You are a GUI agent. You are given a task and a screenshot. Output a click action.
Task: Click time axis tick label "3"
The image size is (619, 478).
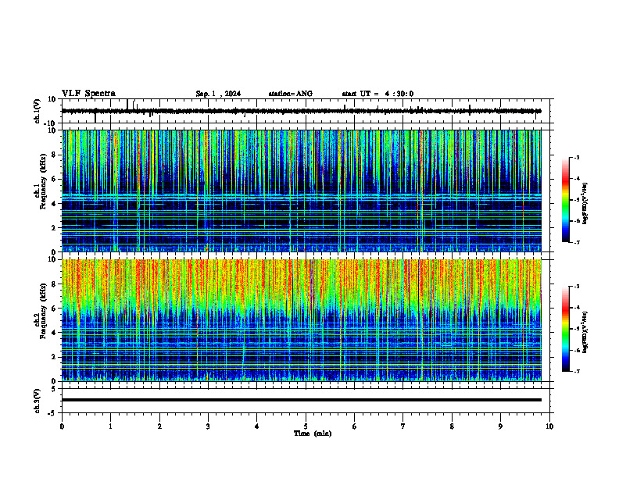pos(208,426)
